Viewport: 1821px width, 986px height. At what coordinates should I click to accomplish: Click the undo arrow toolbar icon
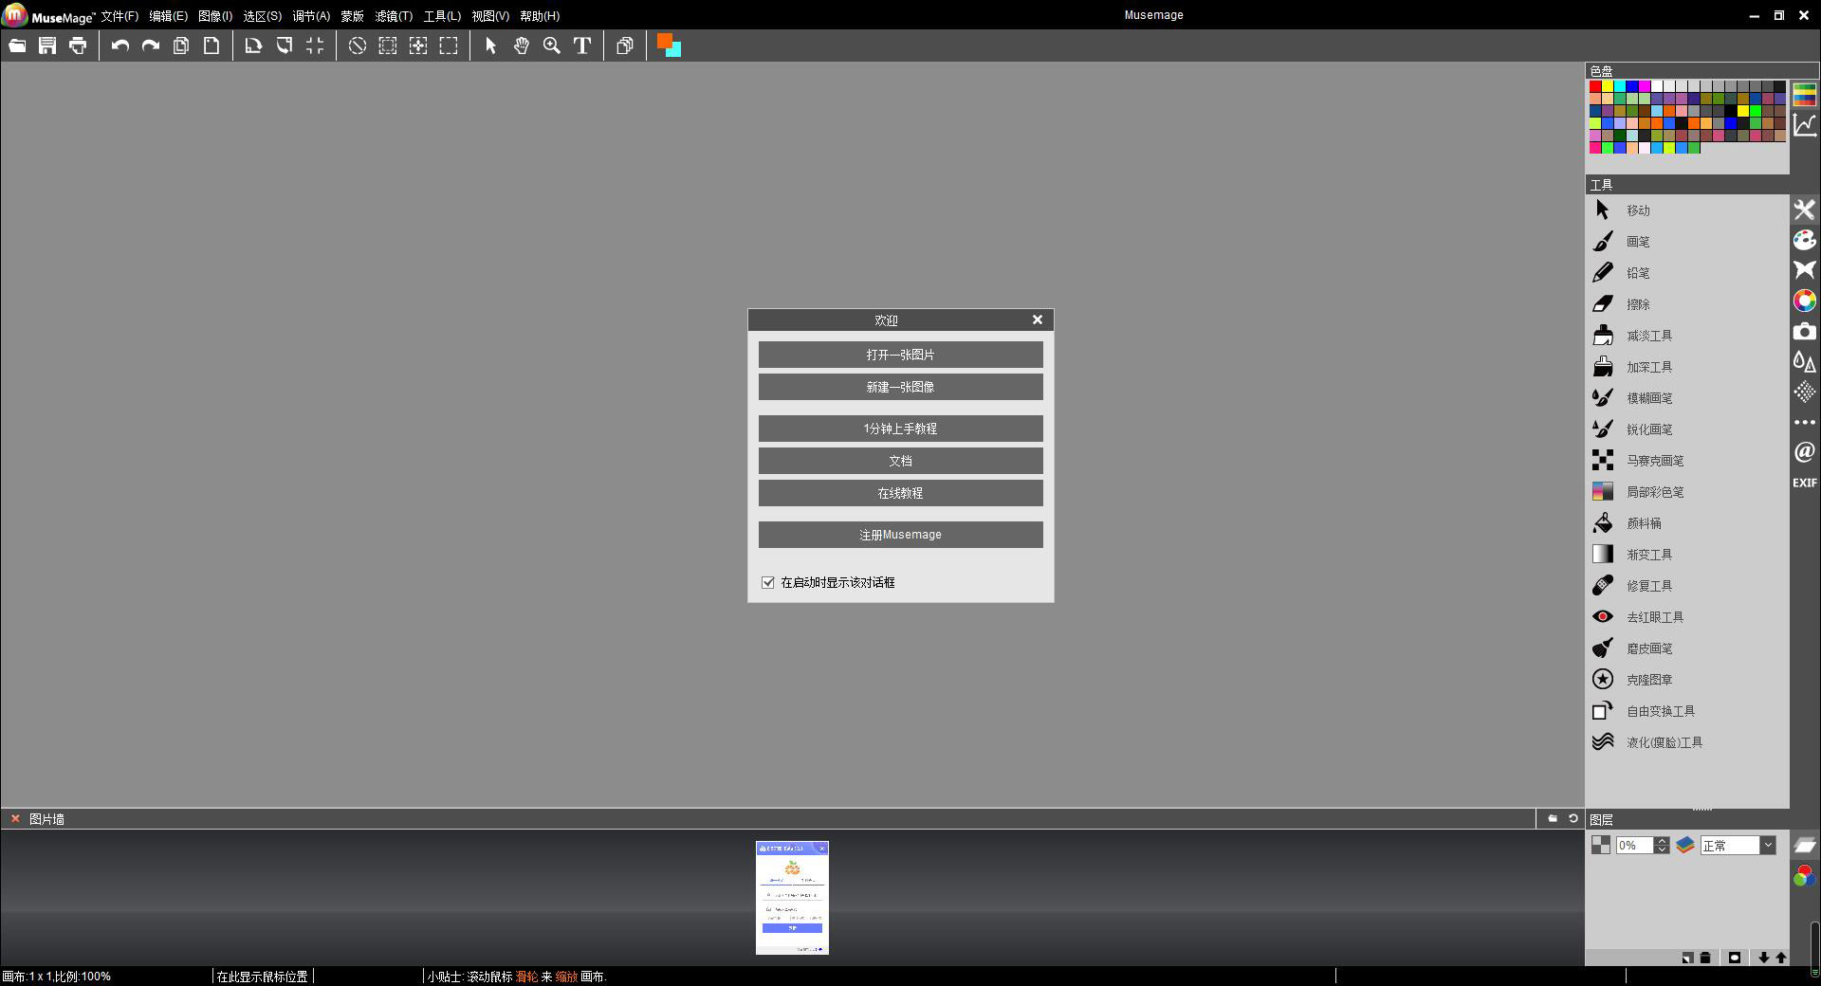point(120,46)
